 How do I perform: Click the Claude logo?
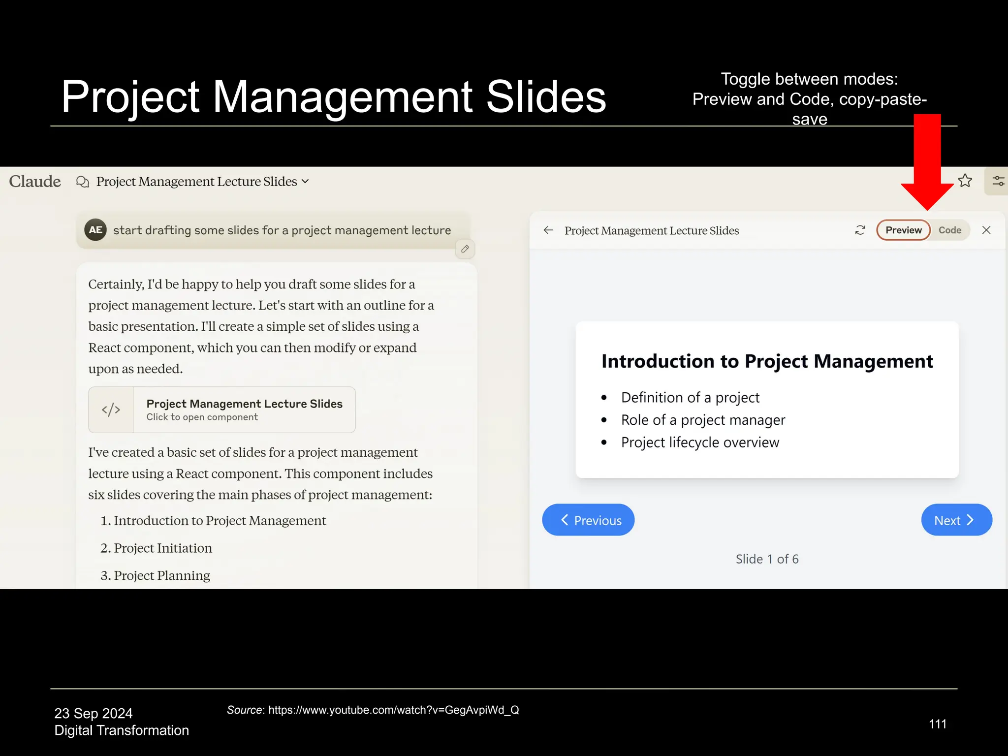click(35, 182)
